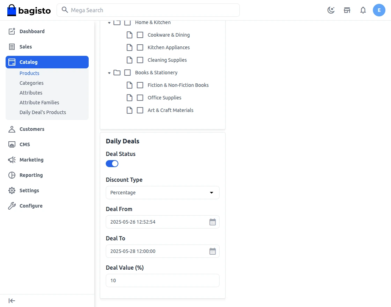Go to the Marketing menu
The image size is (391, 307).
click(31, 160)
